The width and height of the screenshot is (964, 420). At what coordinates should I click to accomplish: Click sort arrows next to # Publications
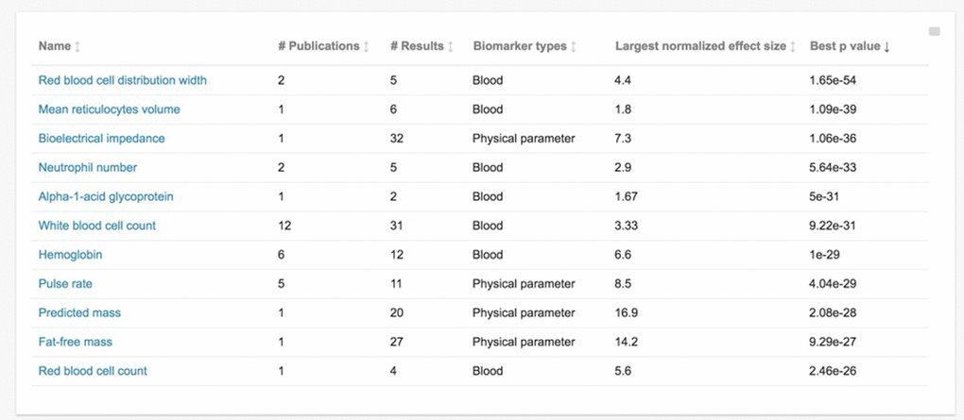(366, 47)
